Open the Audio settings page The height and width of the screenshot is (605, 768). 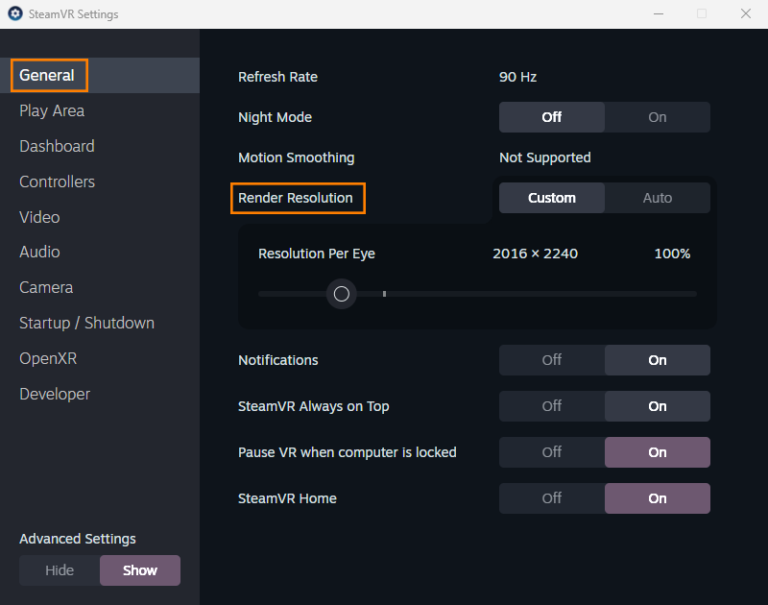coord(39,252)
